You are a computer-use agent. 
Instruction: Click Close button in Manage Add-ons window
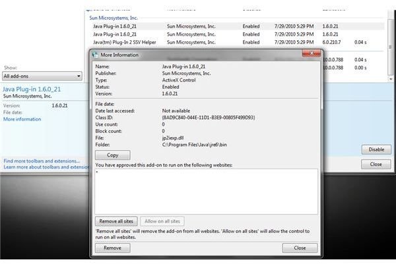coord(376,164)
